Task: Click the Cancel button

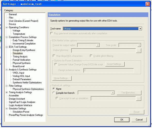Action: point(139,120)
